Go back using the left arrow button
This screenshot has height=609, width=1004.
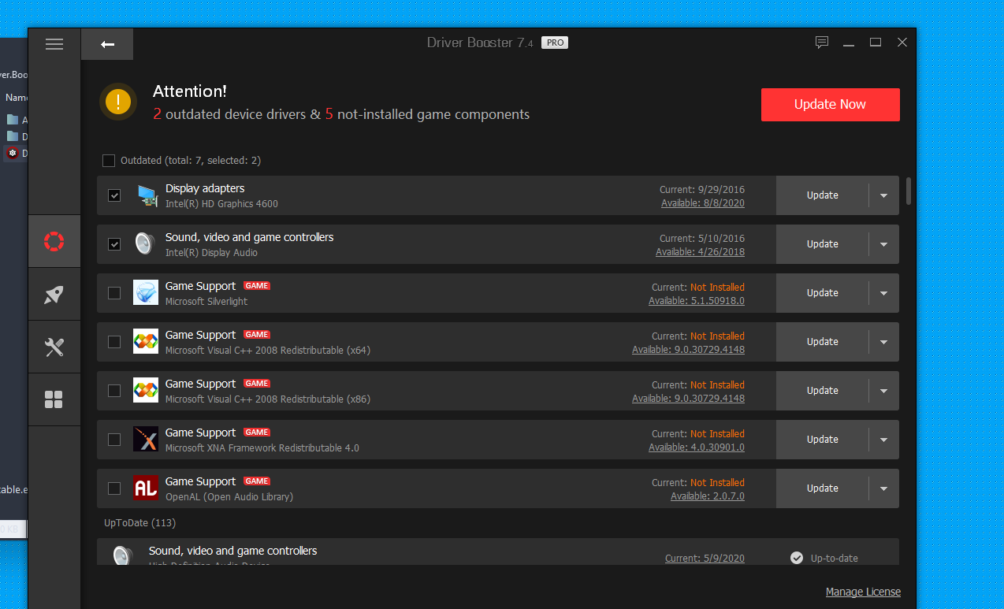[x=108, y=44]
